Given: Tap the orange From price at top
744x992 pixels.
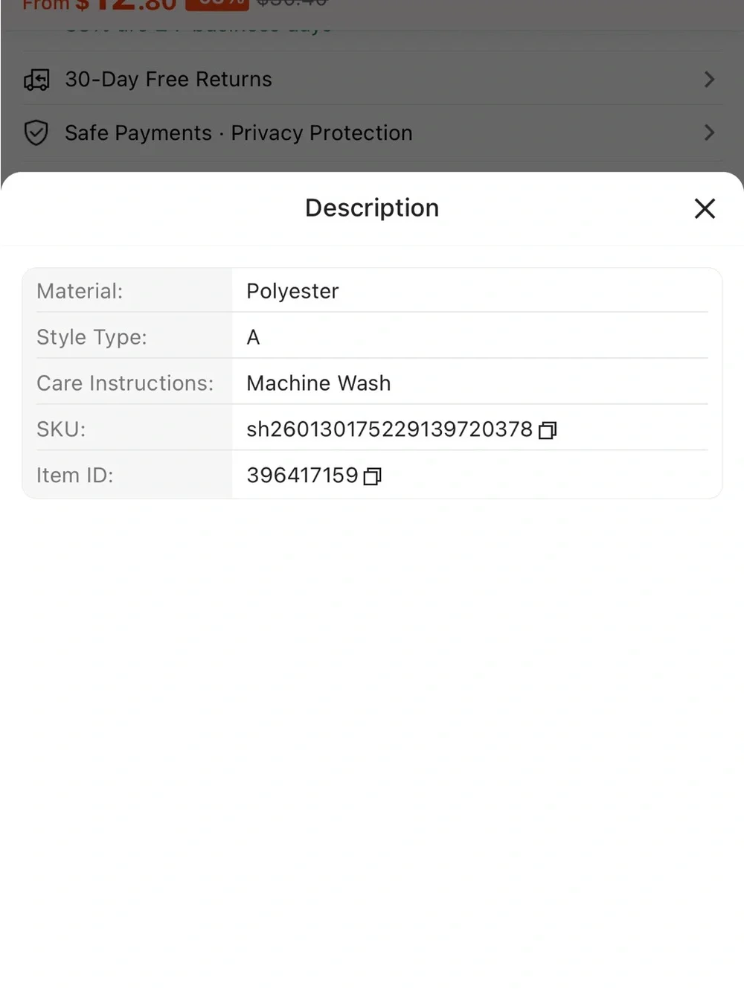Looking at the screenshot, I should point(100,5).
